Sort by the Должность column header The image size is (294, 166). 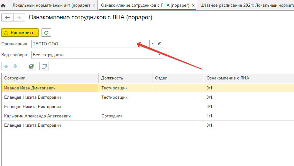125,78
